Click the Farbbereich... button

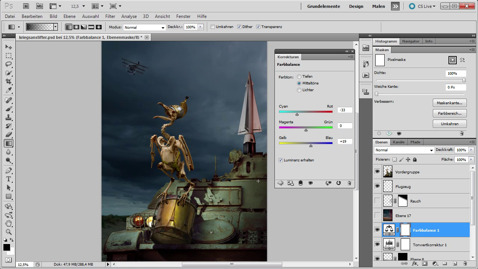click(450, 113)
